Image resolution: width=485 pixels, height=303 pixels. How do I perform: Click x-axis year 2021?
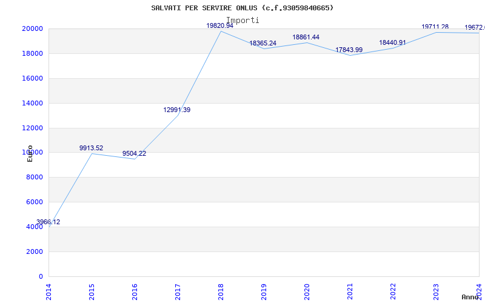click(350, 293)
